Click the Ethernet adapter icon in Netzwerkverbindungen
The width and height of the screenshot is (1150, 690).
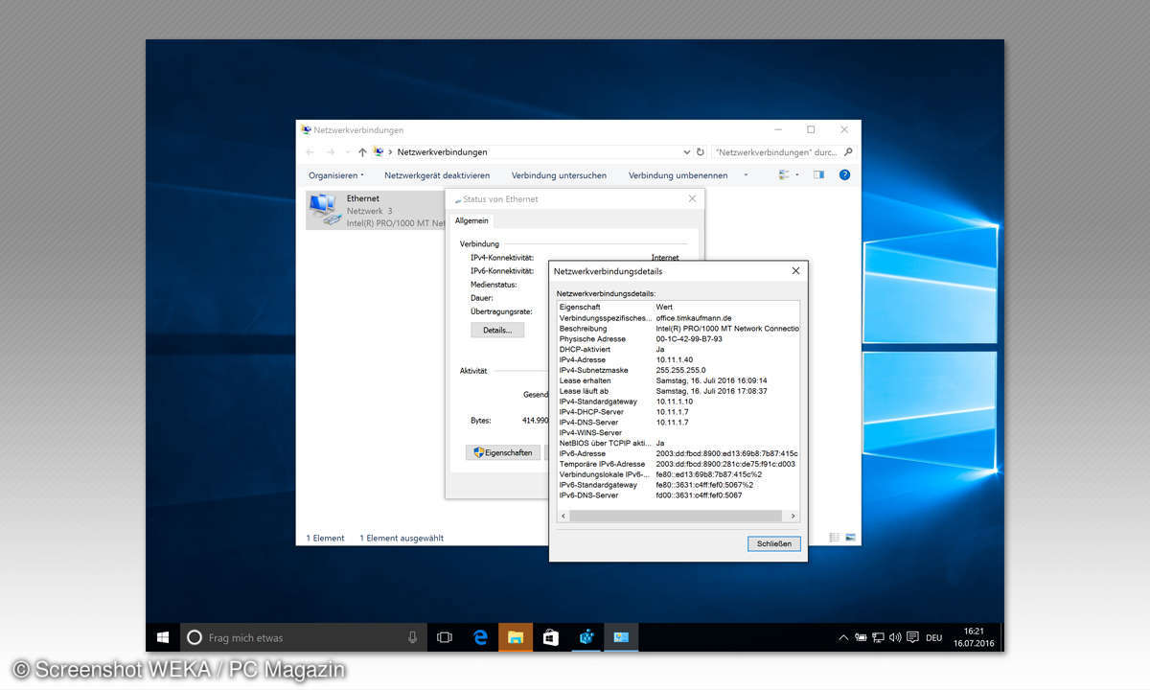pos(324,210)
